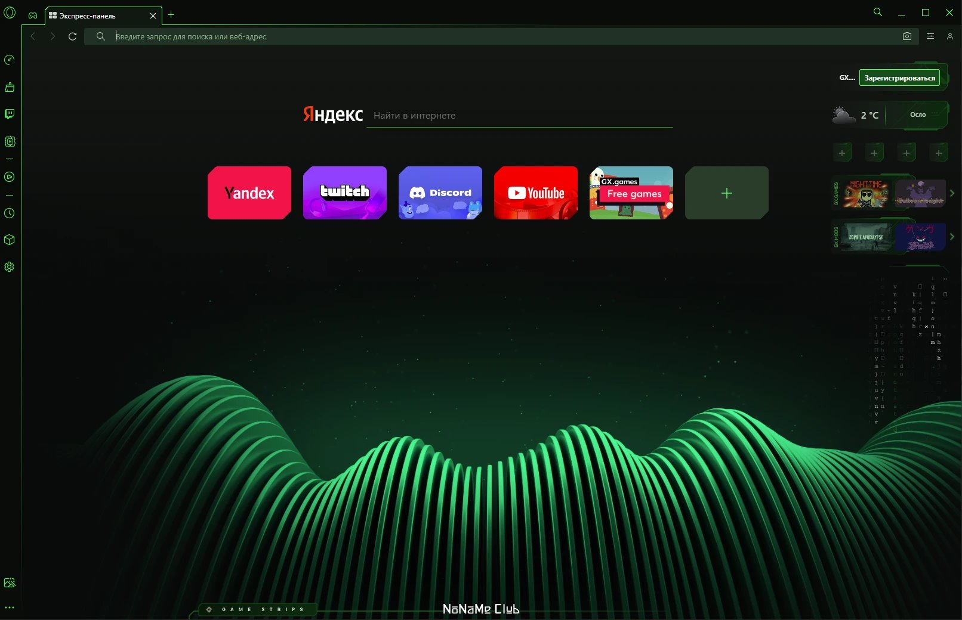Click the Яндекс search field
This screenshot has width=962, height=620.
519,116
